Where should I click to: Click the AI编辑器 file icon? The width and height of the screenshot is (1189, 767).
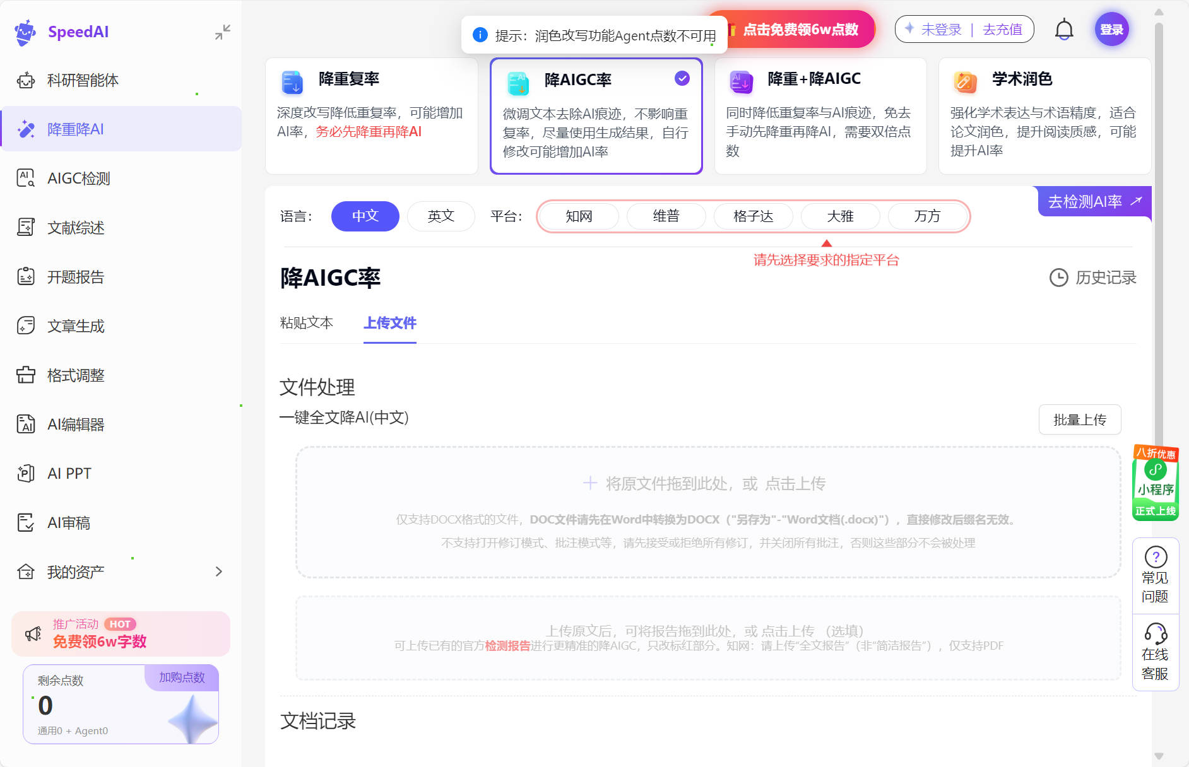[x=26, y=424]
